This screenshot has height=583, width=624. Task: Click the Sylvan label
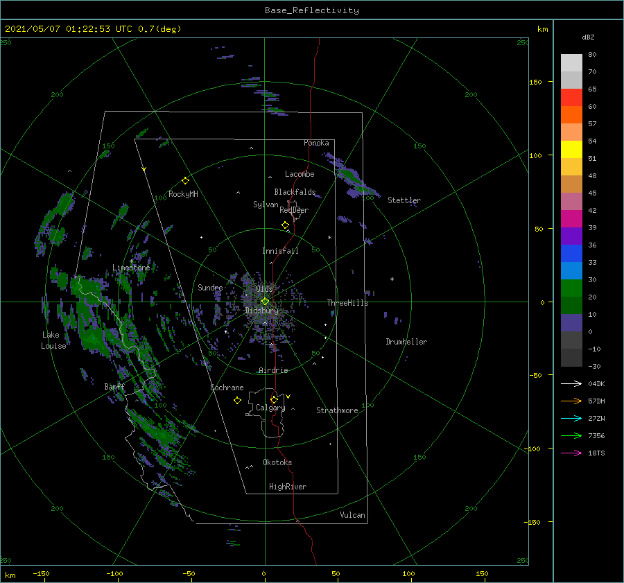coord(266,205)
